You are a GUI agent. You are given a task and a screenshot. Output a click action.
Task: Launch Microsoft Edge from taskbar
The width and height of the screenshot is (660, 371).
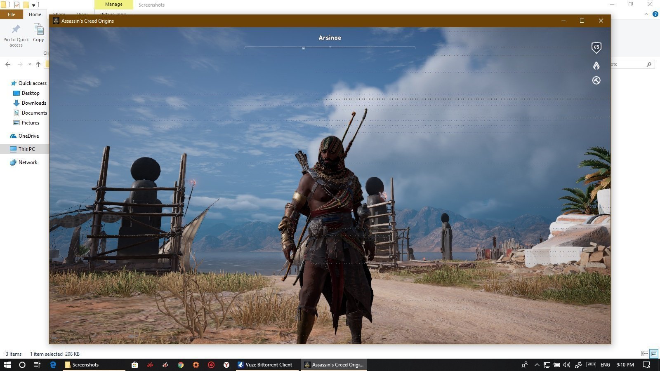53,365
